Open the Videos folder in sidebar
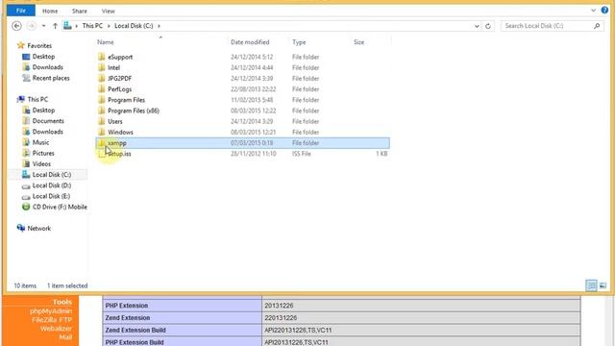This screenshot has height=346, width=615. (41, 164)
